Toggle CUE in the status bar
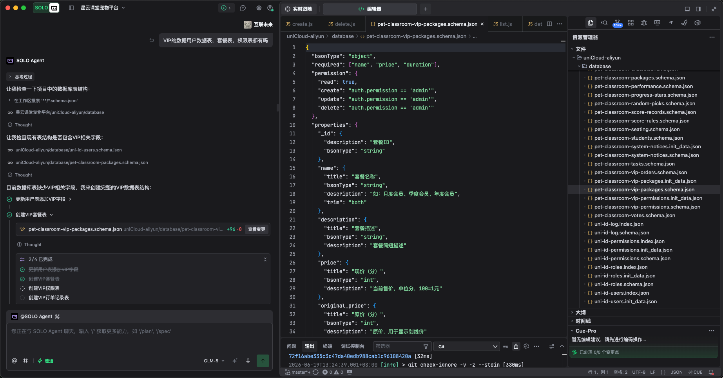The image size is (723, 378). (x=695, y=372)
